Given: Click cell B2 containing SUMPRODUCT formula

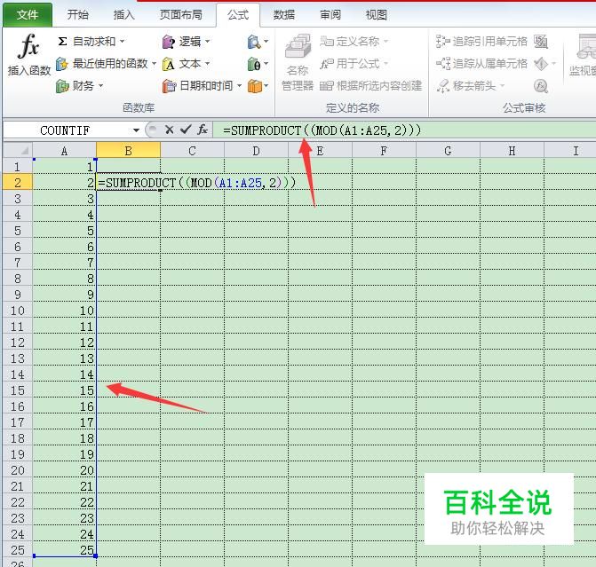Looking at the screenshot, I should tap(129, 183).
